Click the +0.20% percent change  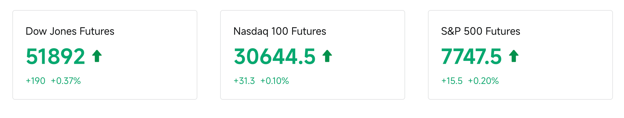pos(483,81)
